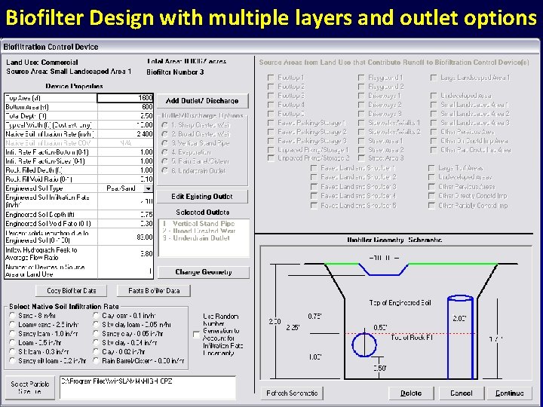Select outlet option 6. Underdrain Outlet
The image size is (543, 407).
(x=165, y=170)
